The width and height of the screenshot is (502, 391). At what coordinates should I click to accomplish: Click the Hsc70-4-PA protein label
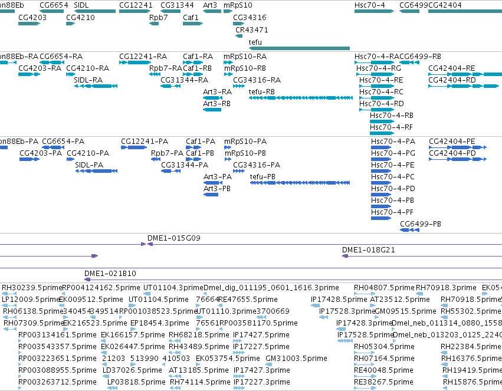(x=393, y=142)
